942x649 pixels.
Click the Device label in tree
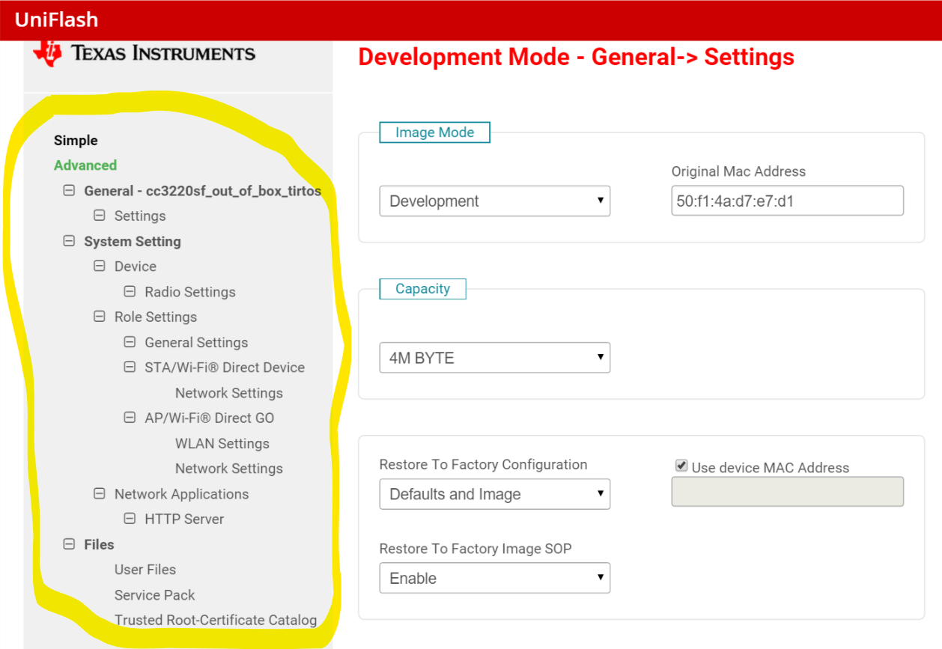pos(136,266)
